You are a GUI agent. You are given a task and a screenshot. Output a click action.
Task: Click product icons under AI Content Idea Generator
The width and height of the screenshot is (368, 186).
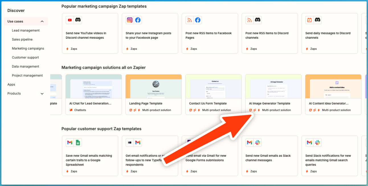pyautogui.click(x=315, y=110)
